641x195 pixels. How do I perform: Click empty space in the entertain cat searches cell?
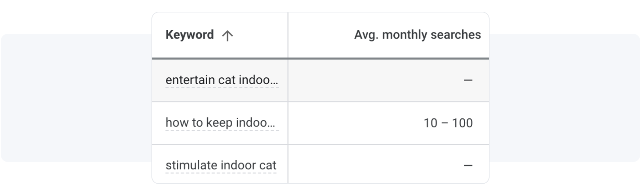(x=368, y=80)
